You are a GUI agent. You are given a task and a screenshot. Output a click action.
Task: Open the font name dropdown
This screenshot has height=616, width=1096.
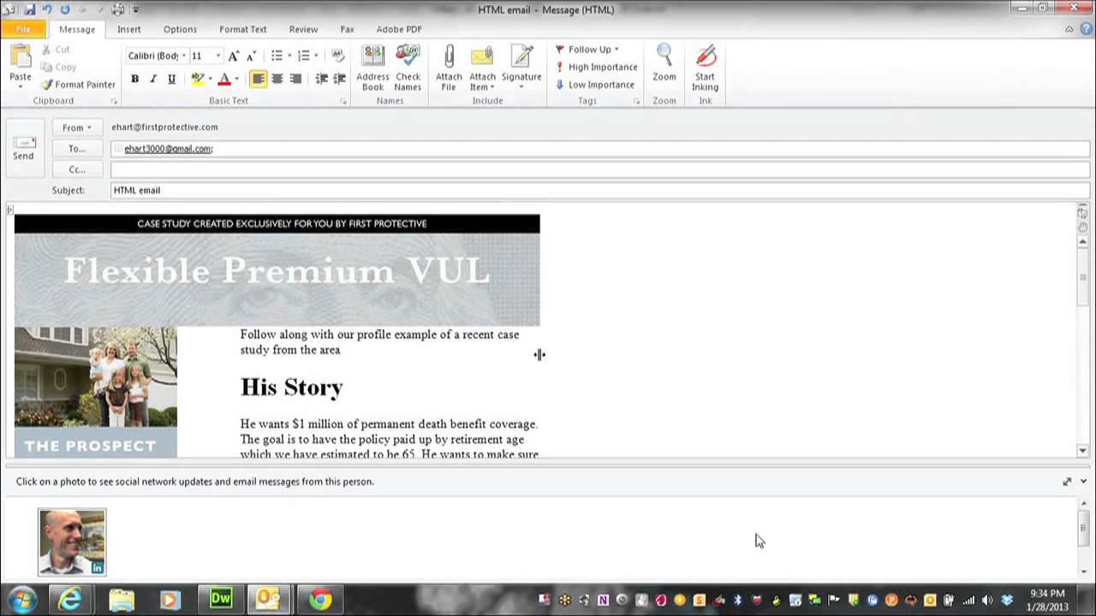183,56
